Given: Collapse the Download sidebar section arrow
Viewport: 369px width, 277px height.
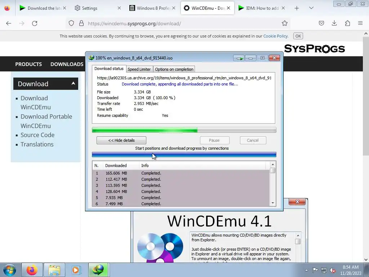Looking at the screenshot, I should click(73, 83).
